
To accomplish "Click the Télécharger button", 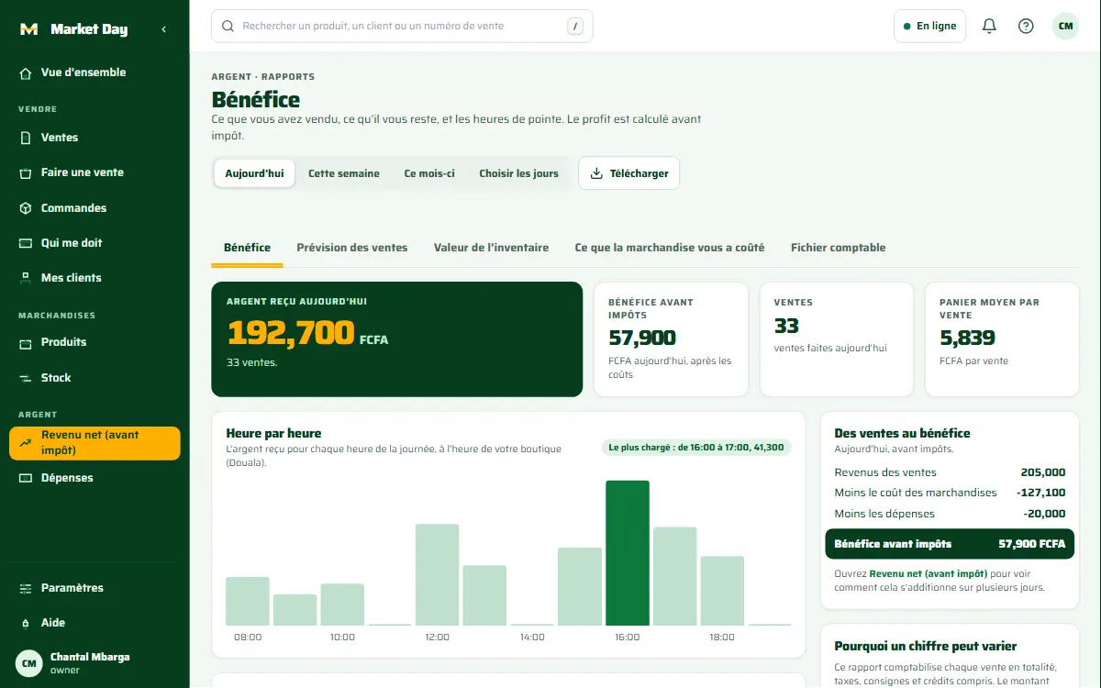I will (x=629, y=173).
